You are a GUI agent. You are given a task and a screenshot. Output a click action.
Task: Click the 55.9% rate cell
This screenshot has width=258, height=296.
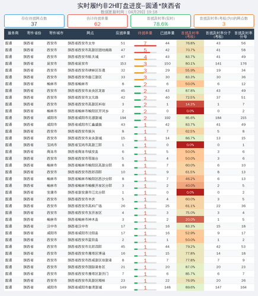pyautogui.click(x=190, y=70)
